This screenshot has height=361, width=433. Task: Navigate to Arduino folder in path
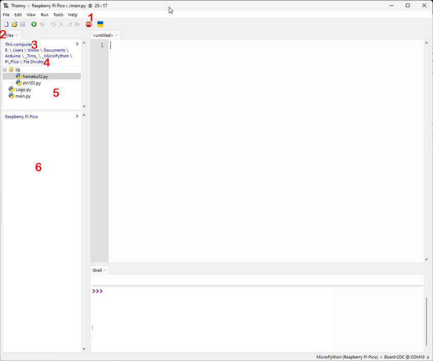tap(13, 56)
